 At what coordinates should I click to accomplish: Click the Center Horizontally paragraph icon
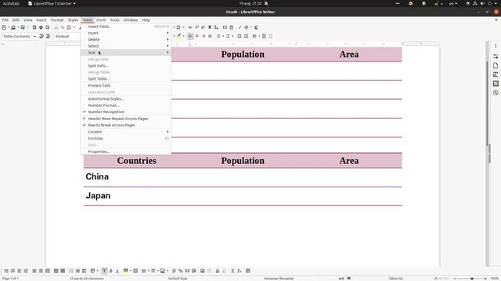click(196, 37)
